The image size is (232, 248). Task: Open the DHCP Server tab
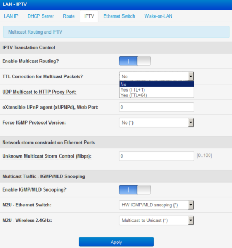pyautogui.click(x=40, y=16)
